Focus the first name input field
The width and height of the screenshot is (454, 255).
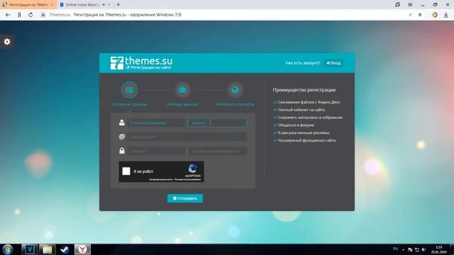(x=156, y=123)
